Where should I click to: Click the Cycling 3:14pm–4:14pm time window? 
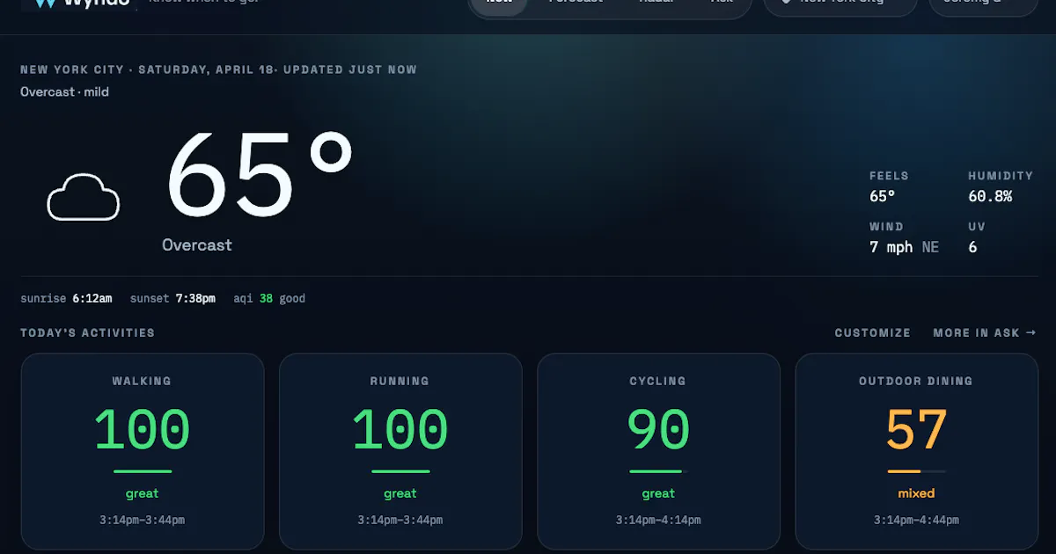click(658, 521)
